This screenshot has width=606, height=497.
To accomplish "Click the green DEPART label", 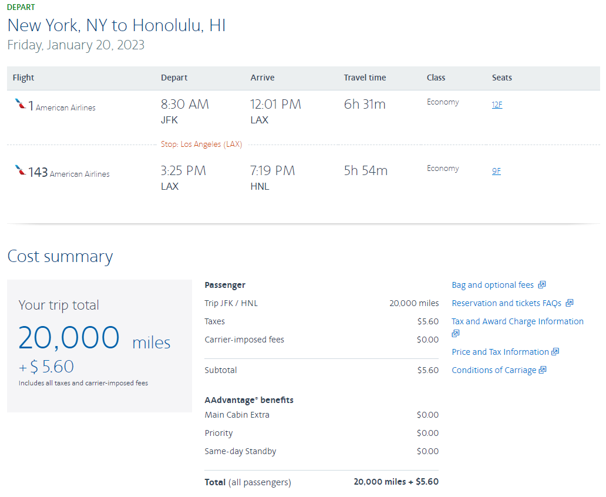I will point(21,8).
